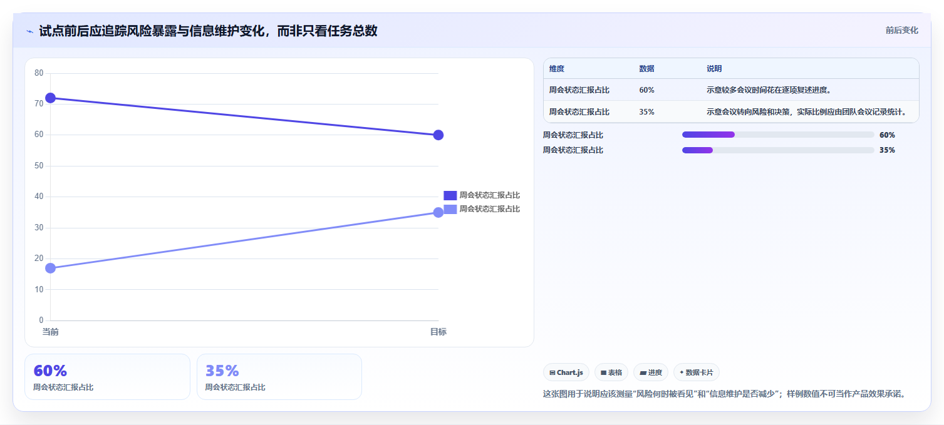Click the 维度 column header
This screenshot has height=425, width=944.
click(x=557, y=69)
